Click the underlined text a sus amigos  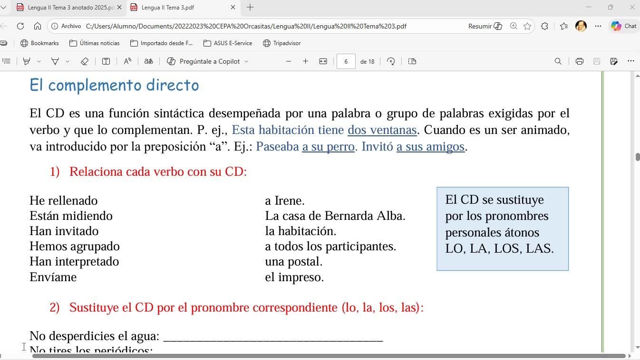(430, 147)
